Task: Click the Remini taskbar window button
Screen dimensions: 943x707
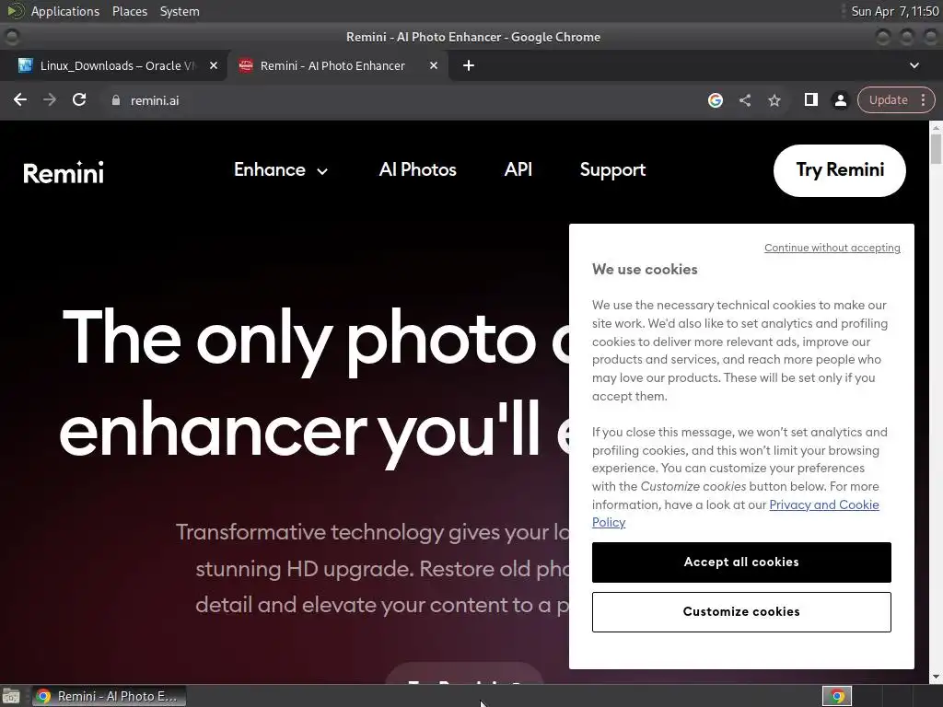Action: point(109,696)
